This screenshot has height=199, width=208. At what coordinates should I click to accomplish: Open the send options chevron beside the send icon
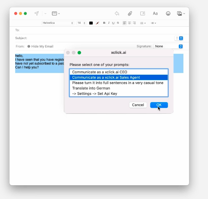coord(45,13)
